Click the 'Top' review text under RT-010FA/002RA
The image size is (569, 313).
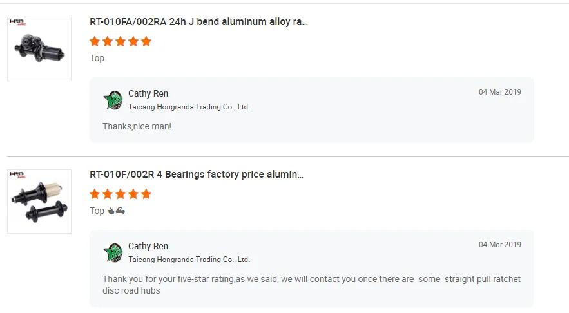(x=97, y=58)
